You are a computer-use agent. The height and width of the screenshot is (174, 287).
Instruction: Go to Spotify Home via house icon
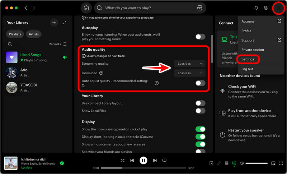tap(86, 8)
